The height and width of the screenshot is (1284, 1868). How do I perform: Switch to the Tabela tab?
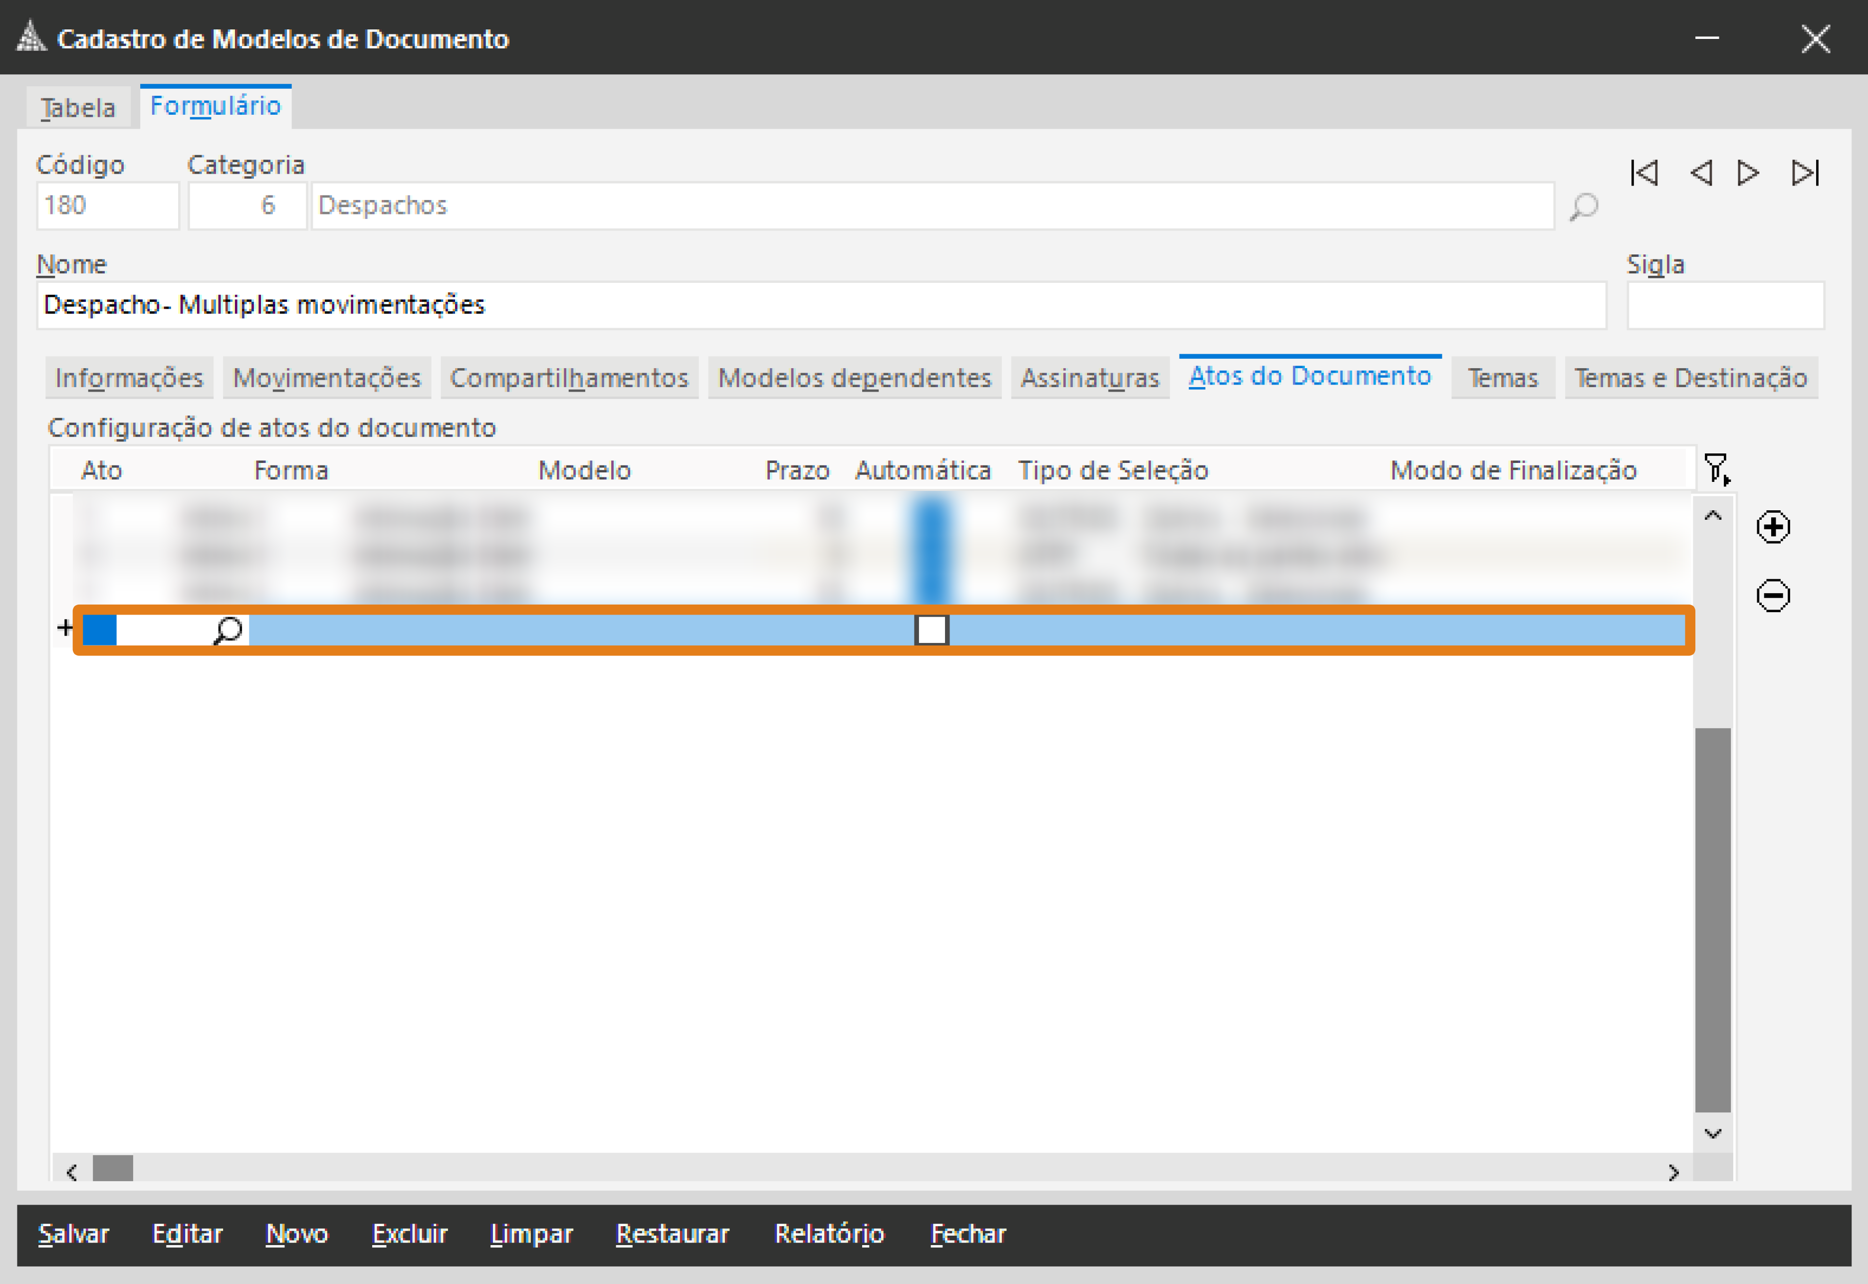78,108
